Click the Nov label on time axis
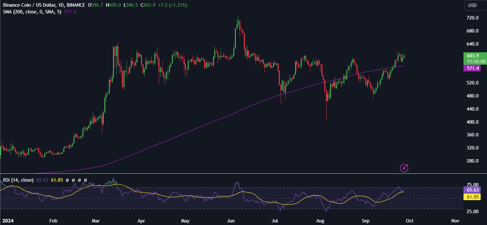The height and width of the screenshot is (225, 487). 455,221
